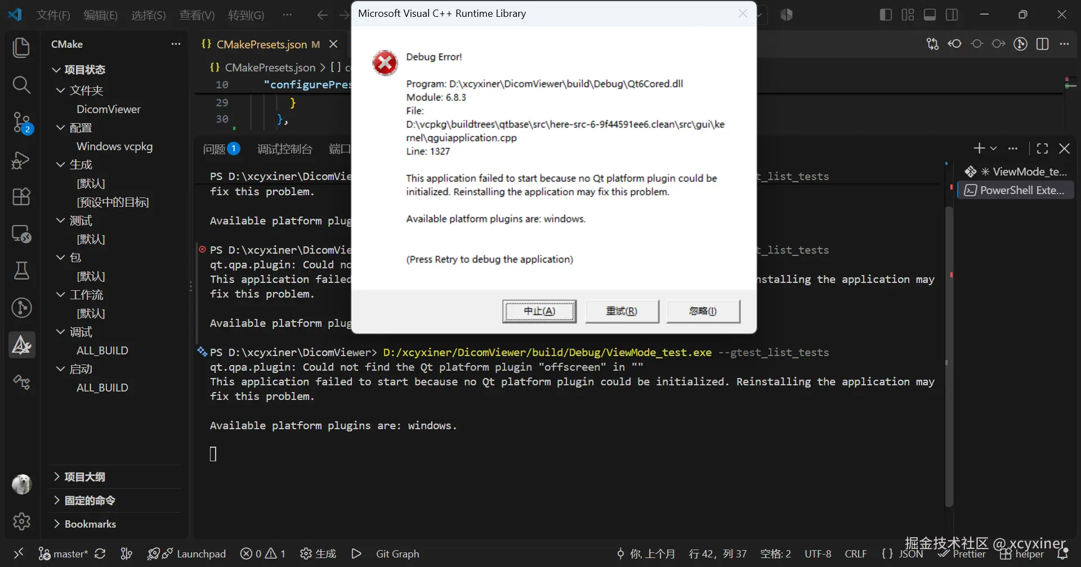Screen dimensions: 1081x567
Task: Open changes compare icon in editor toolbar
Action: [932, 44]
